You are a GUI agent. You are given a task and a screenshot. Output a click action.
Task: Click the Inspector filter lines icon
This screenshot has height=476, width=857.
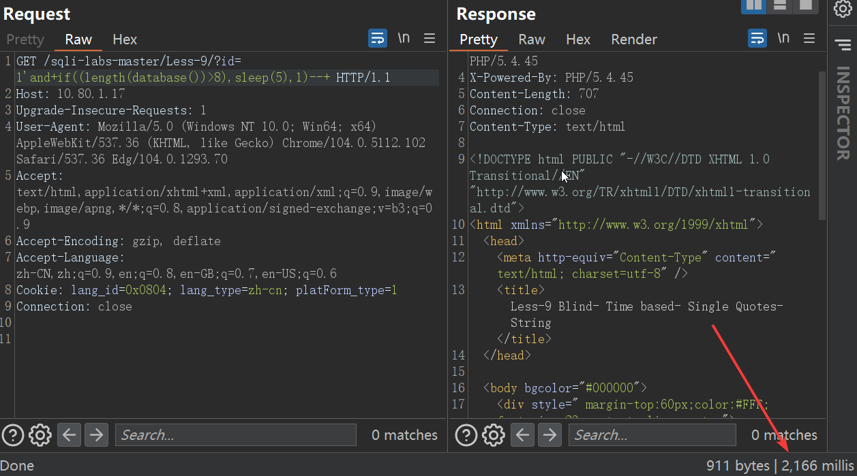[x=843, y=45]
